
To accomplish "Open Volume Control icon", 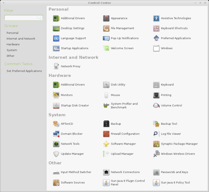I will click(156, 105).
